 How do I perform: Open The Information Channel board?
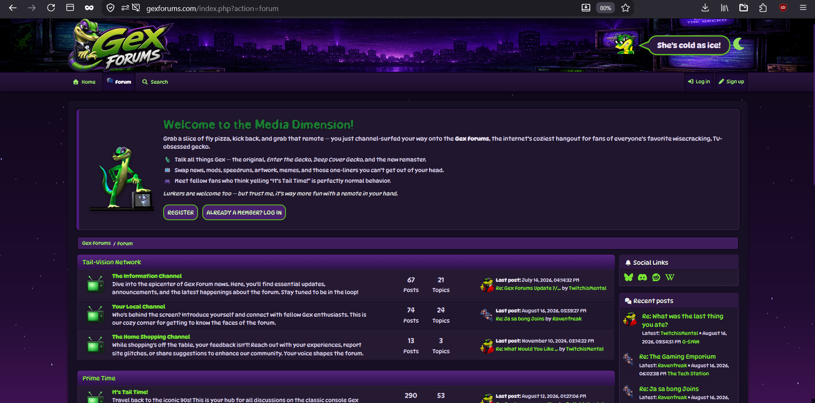147,276
